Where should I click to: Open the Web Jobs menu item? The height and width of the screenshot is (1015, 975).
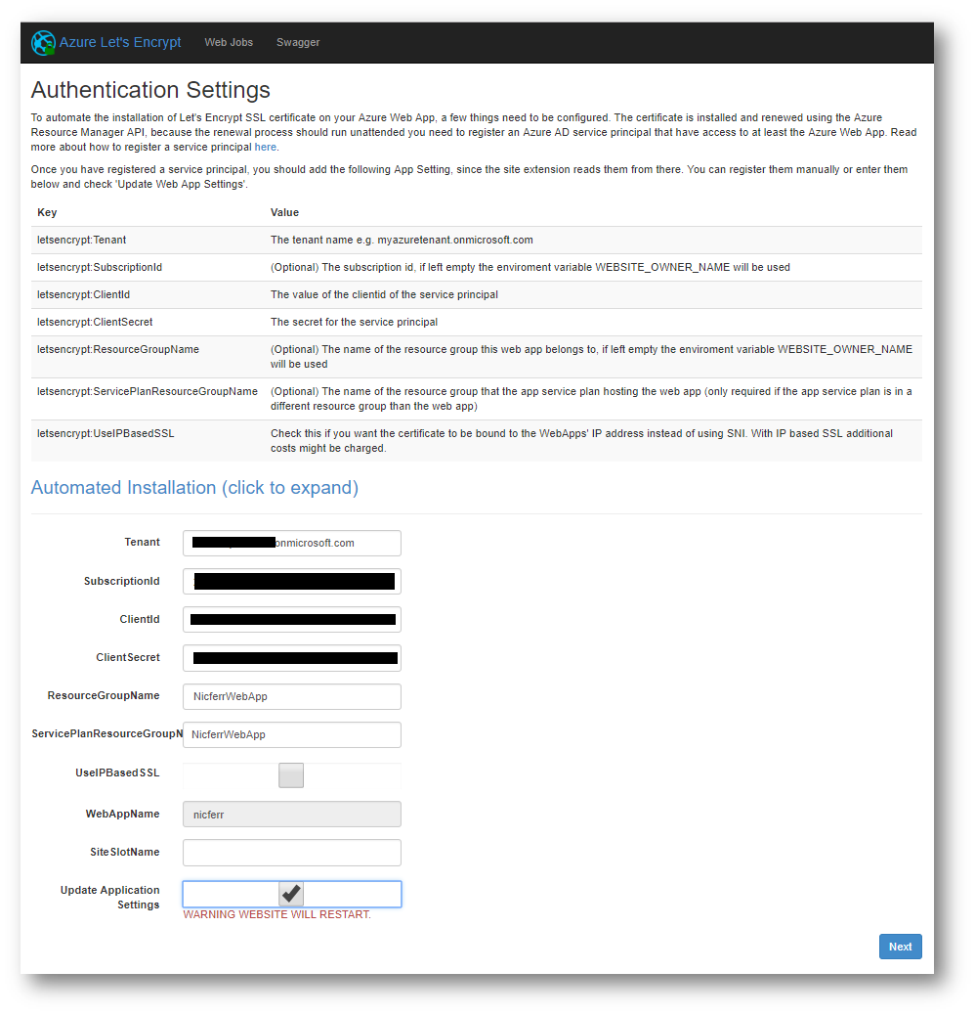point(229,43)
